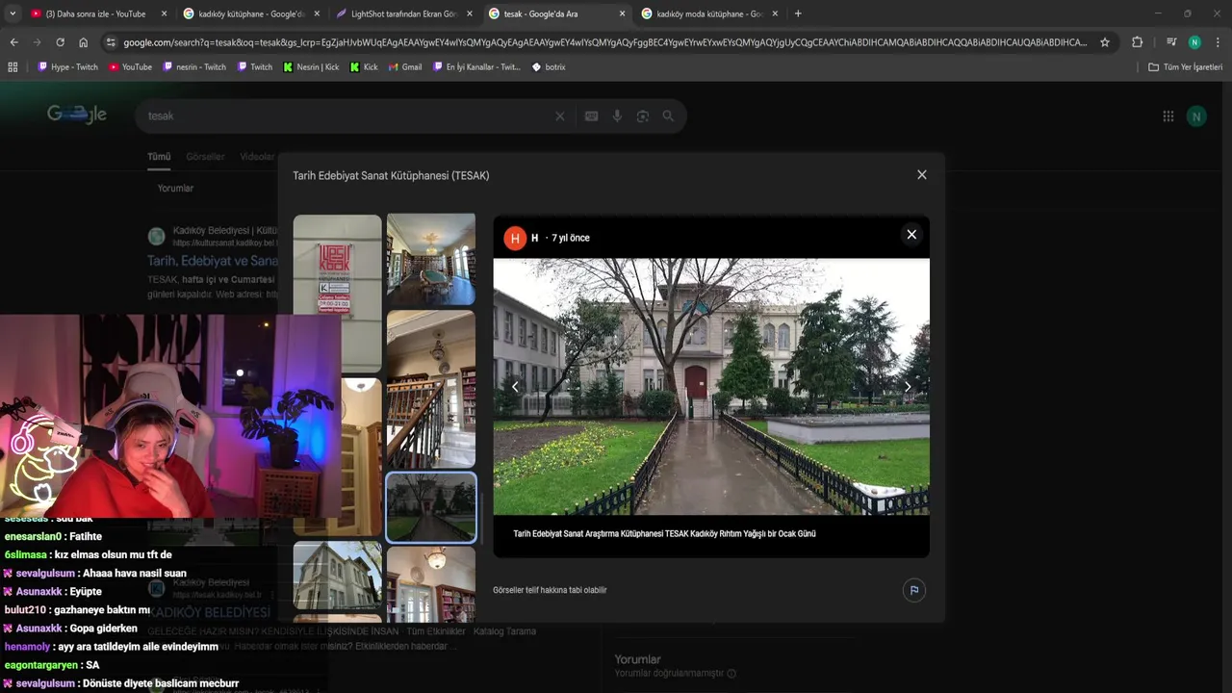Open Google apps grid launcher
Viewport: 1232px width, 693px height.
(1168, 116)
